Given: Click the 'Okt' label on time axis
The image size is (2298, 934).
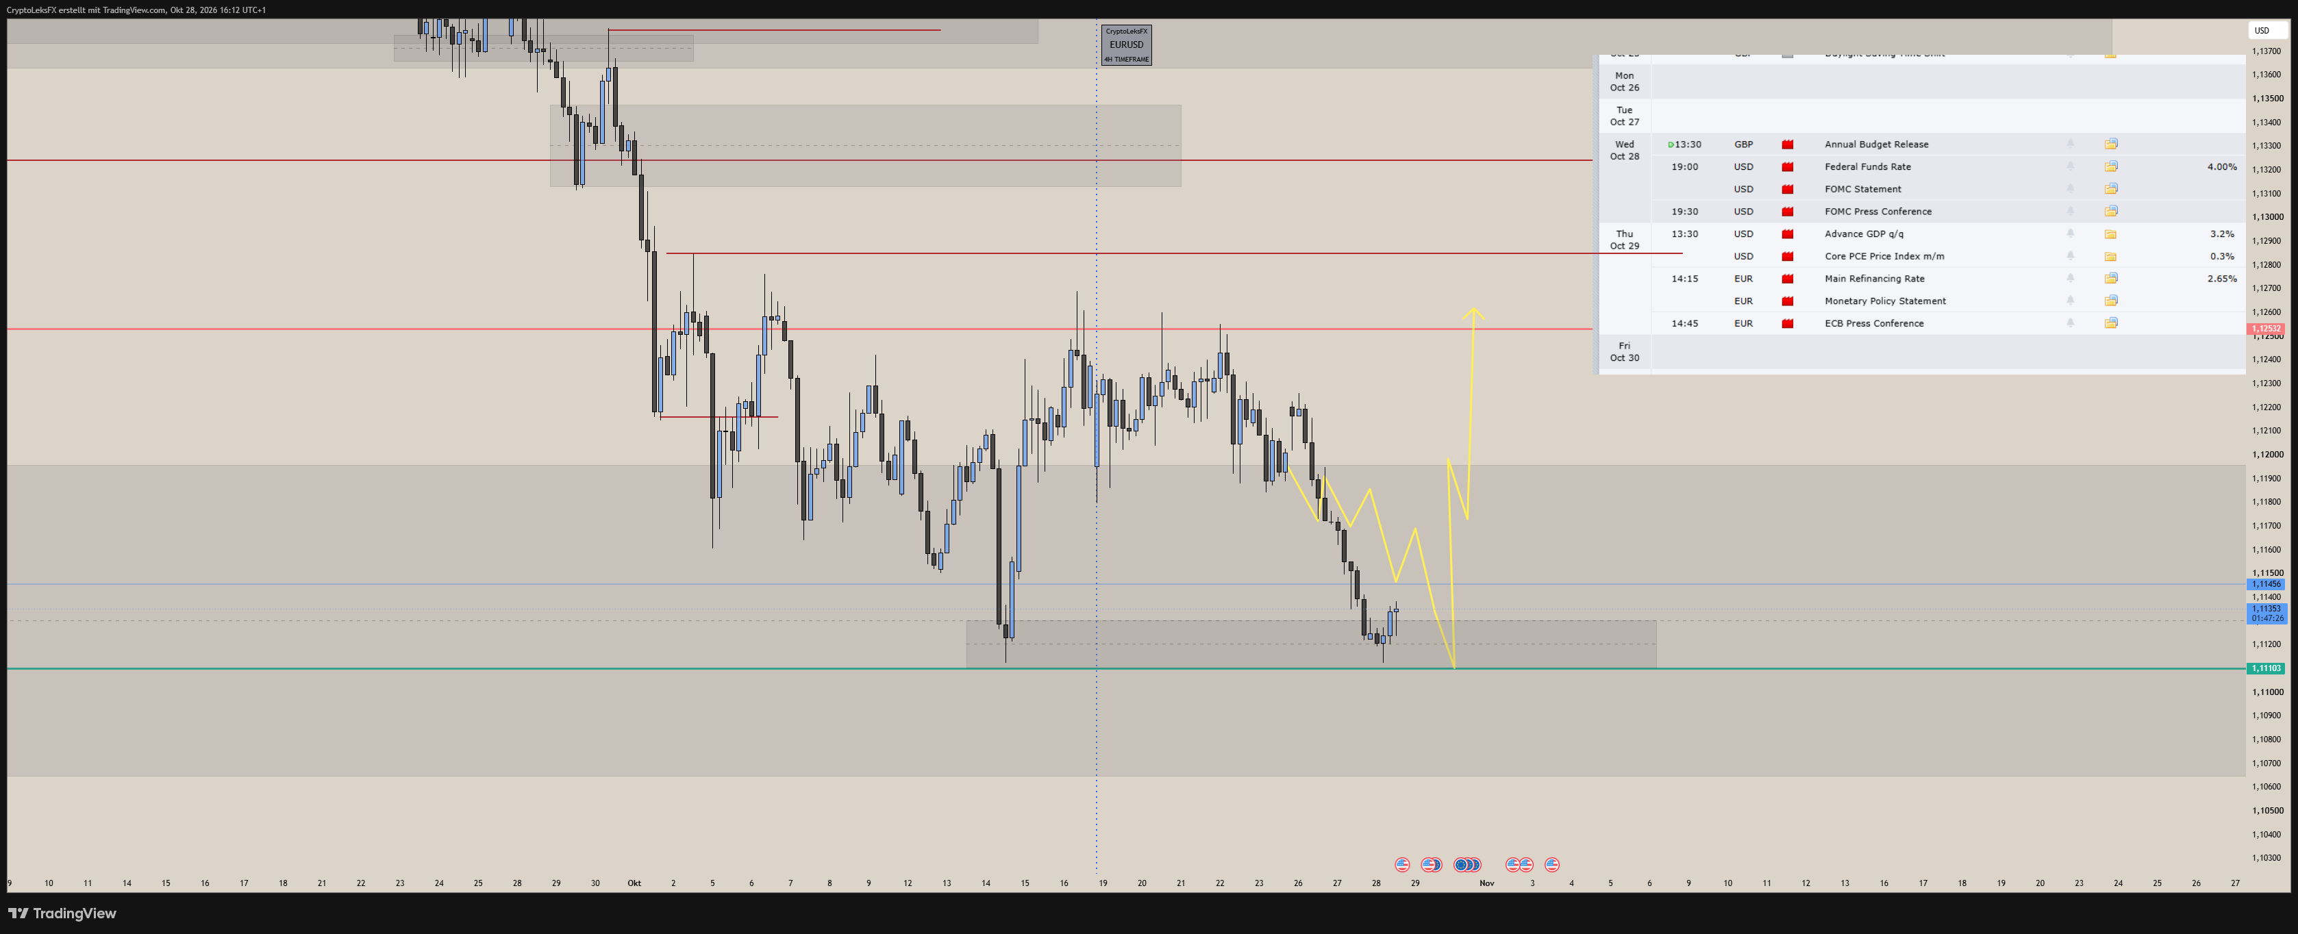Looking at the screenshot, I should (634, 883).
